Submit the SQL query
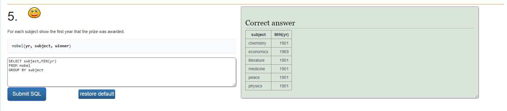Viewport: 507px width, 111px height. tap(27, 94)
